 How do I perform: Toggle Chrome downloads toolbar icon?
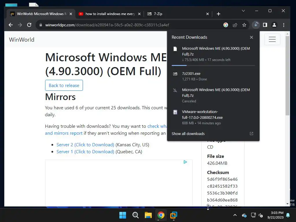[x=256, y=25]
